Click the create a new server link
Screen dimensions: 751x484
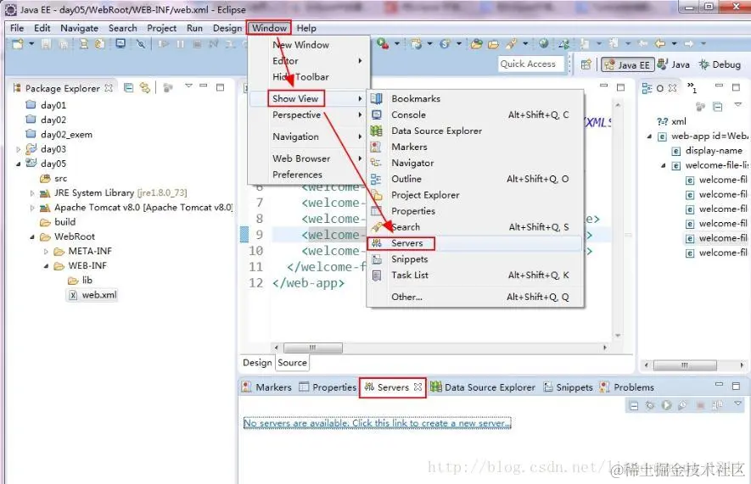377,423
